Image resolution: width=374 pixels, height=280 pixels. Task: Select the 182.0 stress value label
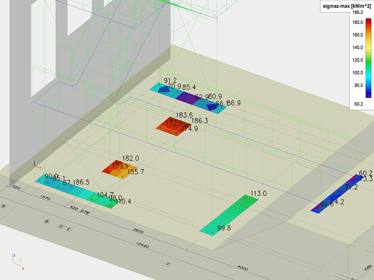coord(131,159)
